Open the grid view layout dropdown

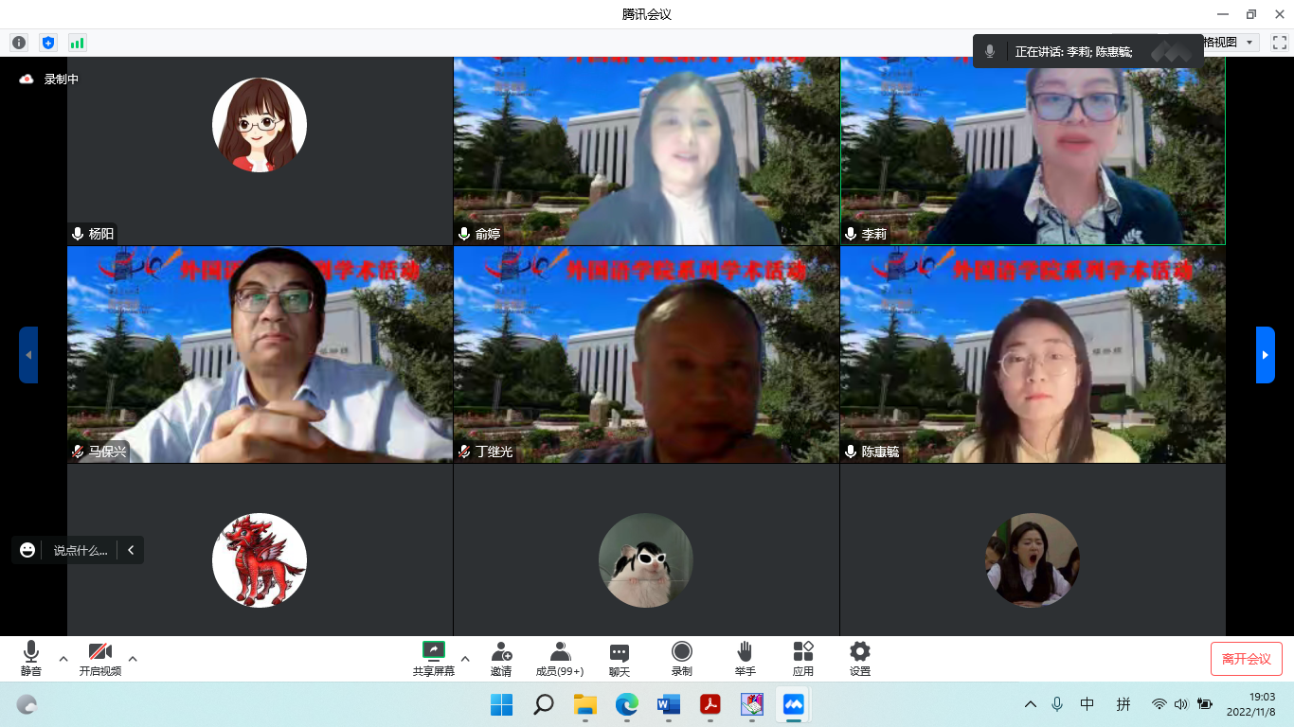coord(1230,43)
